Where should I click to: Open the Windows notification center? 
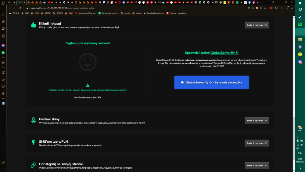click(x=300, y=167)
